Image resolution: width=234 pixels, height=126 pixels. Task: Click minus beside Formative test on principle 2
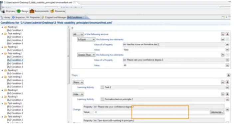click(227, 99)
